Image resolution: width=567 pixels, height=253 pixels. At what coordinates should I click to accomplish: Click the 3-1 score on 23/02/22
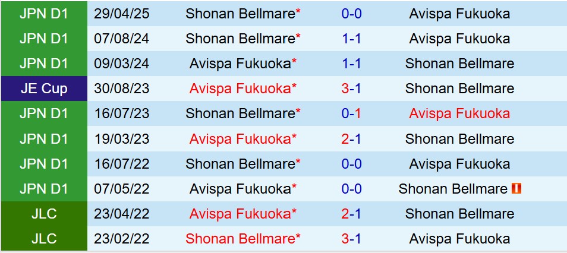coord(353,239)
